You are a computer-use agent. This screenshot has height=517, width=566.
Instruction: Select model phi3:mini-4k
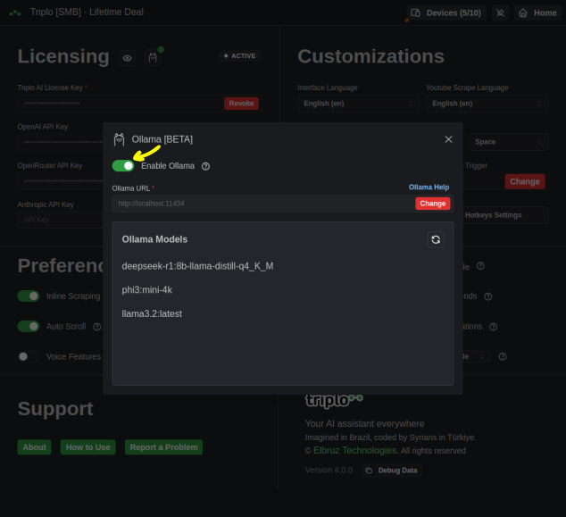point(147,290)
